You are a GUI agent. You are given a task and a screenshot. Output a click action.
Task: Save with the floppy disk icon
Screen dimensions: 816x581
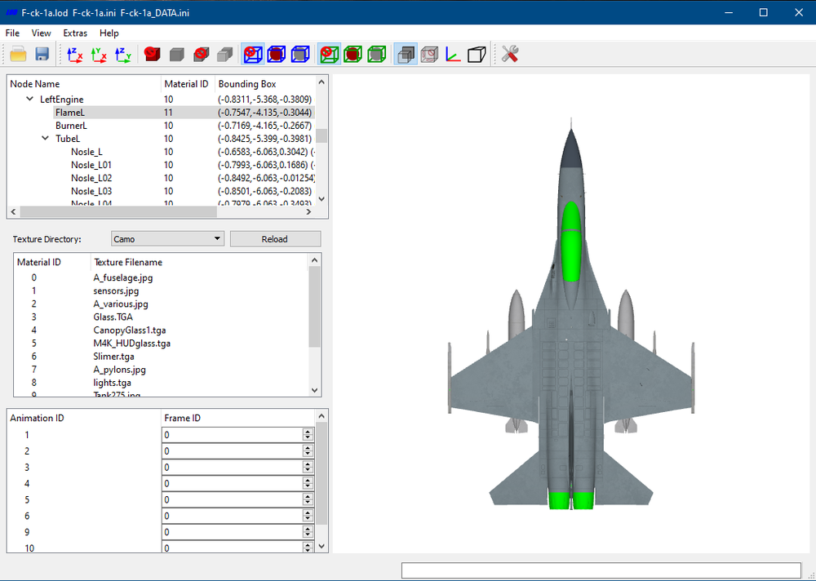(x=42, y=54)
